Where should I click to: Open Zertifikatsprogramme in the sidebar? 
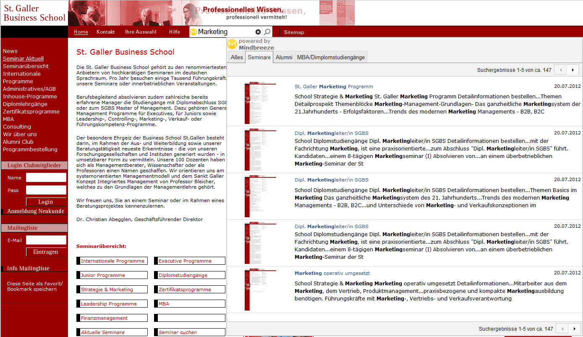click(x=31, y=112)
